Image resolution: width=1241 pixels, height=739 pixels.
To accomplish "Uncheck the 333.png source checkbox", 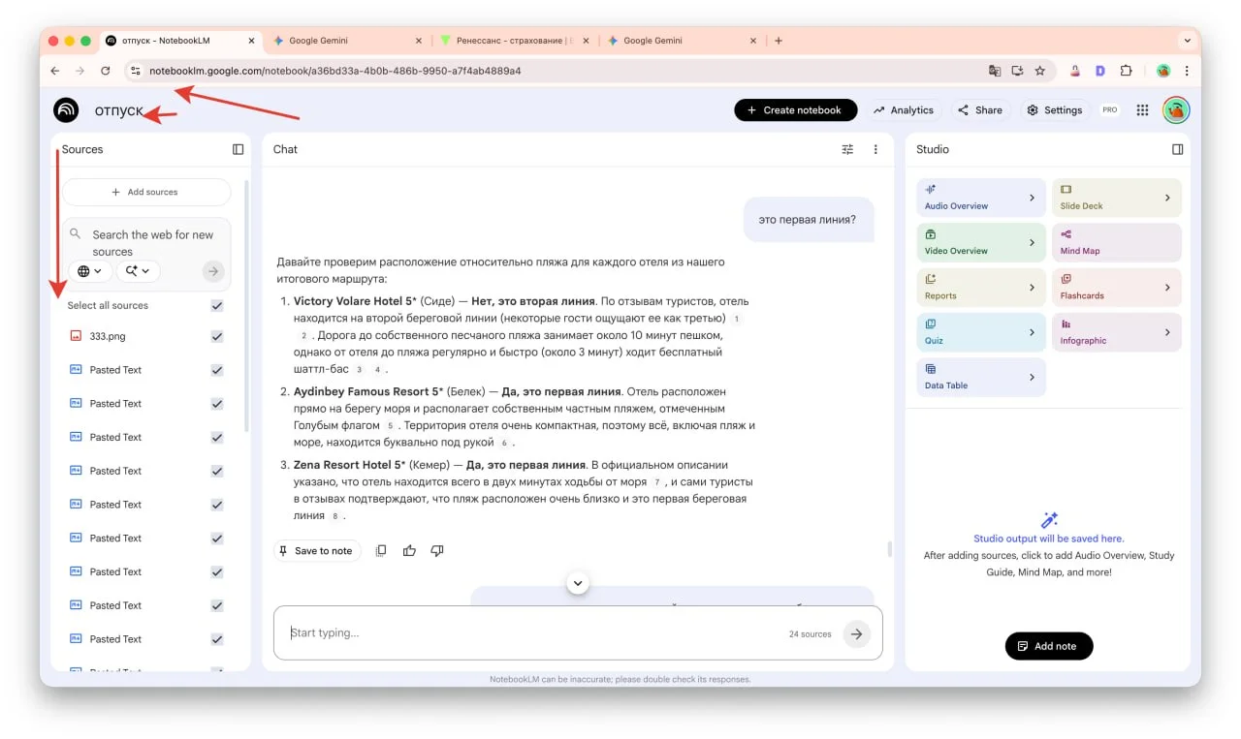I will 217,336.
